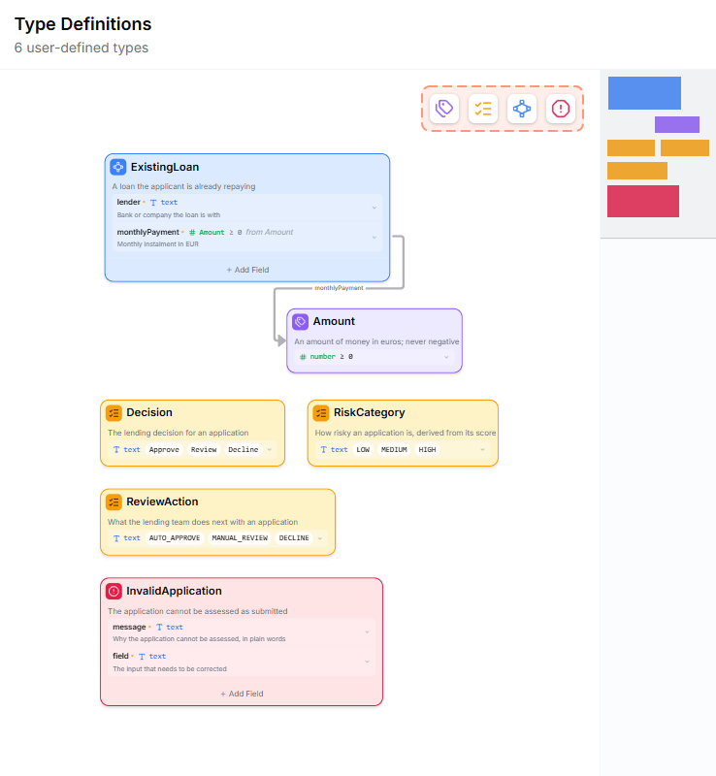Click the Amount type link on monthlyPayment
The width and height of the screenshot is (716, 776).
click(212, 232)
